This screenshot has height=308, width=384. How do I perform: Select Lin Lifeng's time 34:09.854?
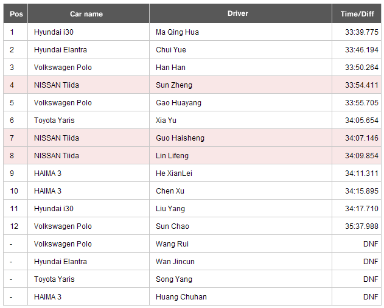[x=361, y=156]
